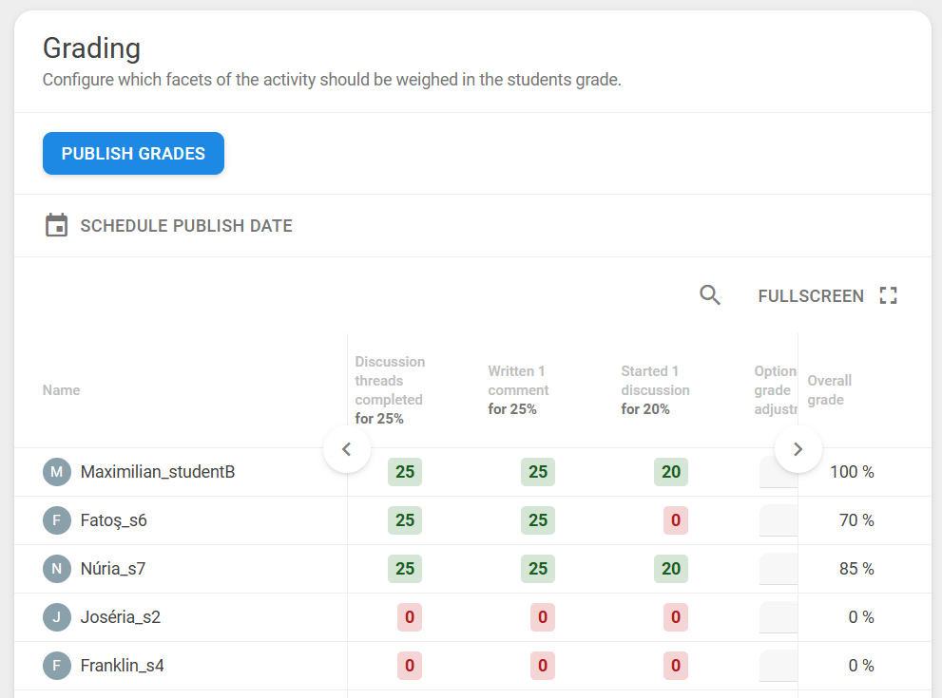Click Joséria_s2's grade adjustment field

(778, 617)
